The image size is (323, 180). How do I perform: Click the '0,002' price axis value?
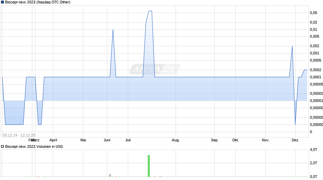314,46
